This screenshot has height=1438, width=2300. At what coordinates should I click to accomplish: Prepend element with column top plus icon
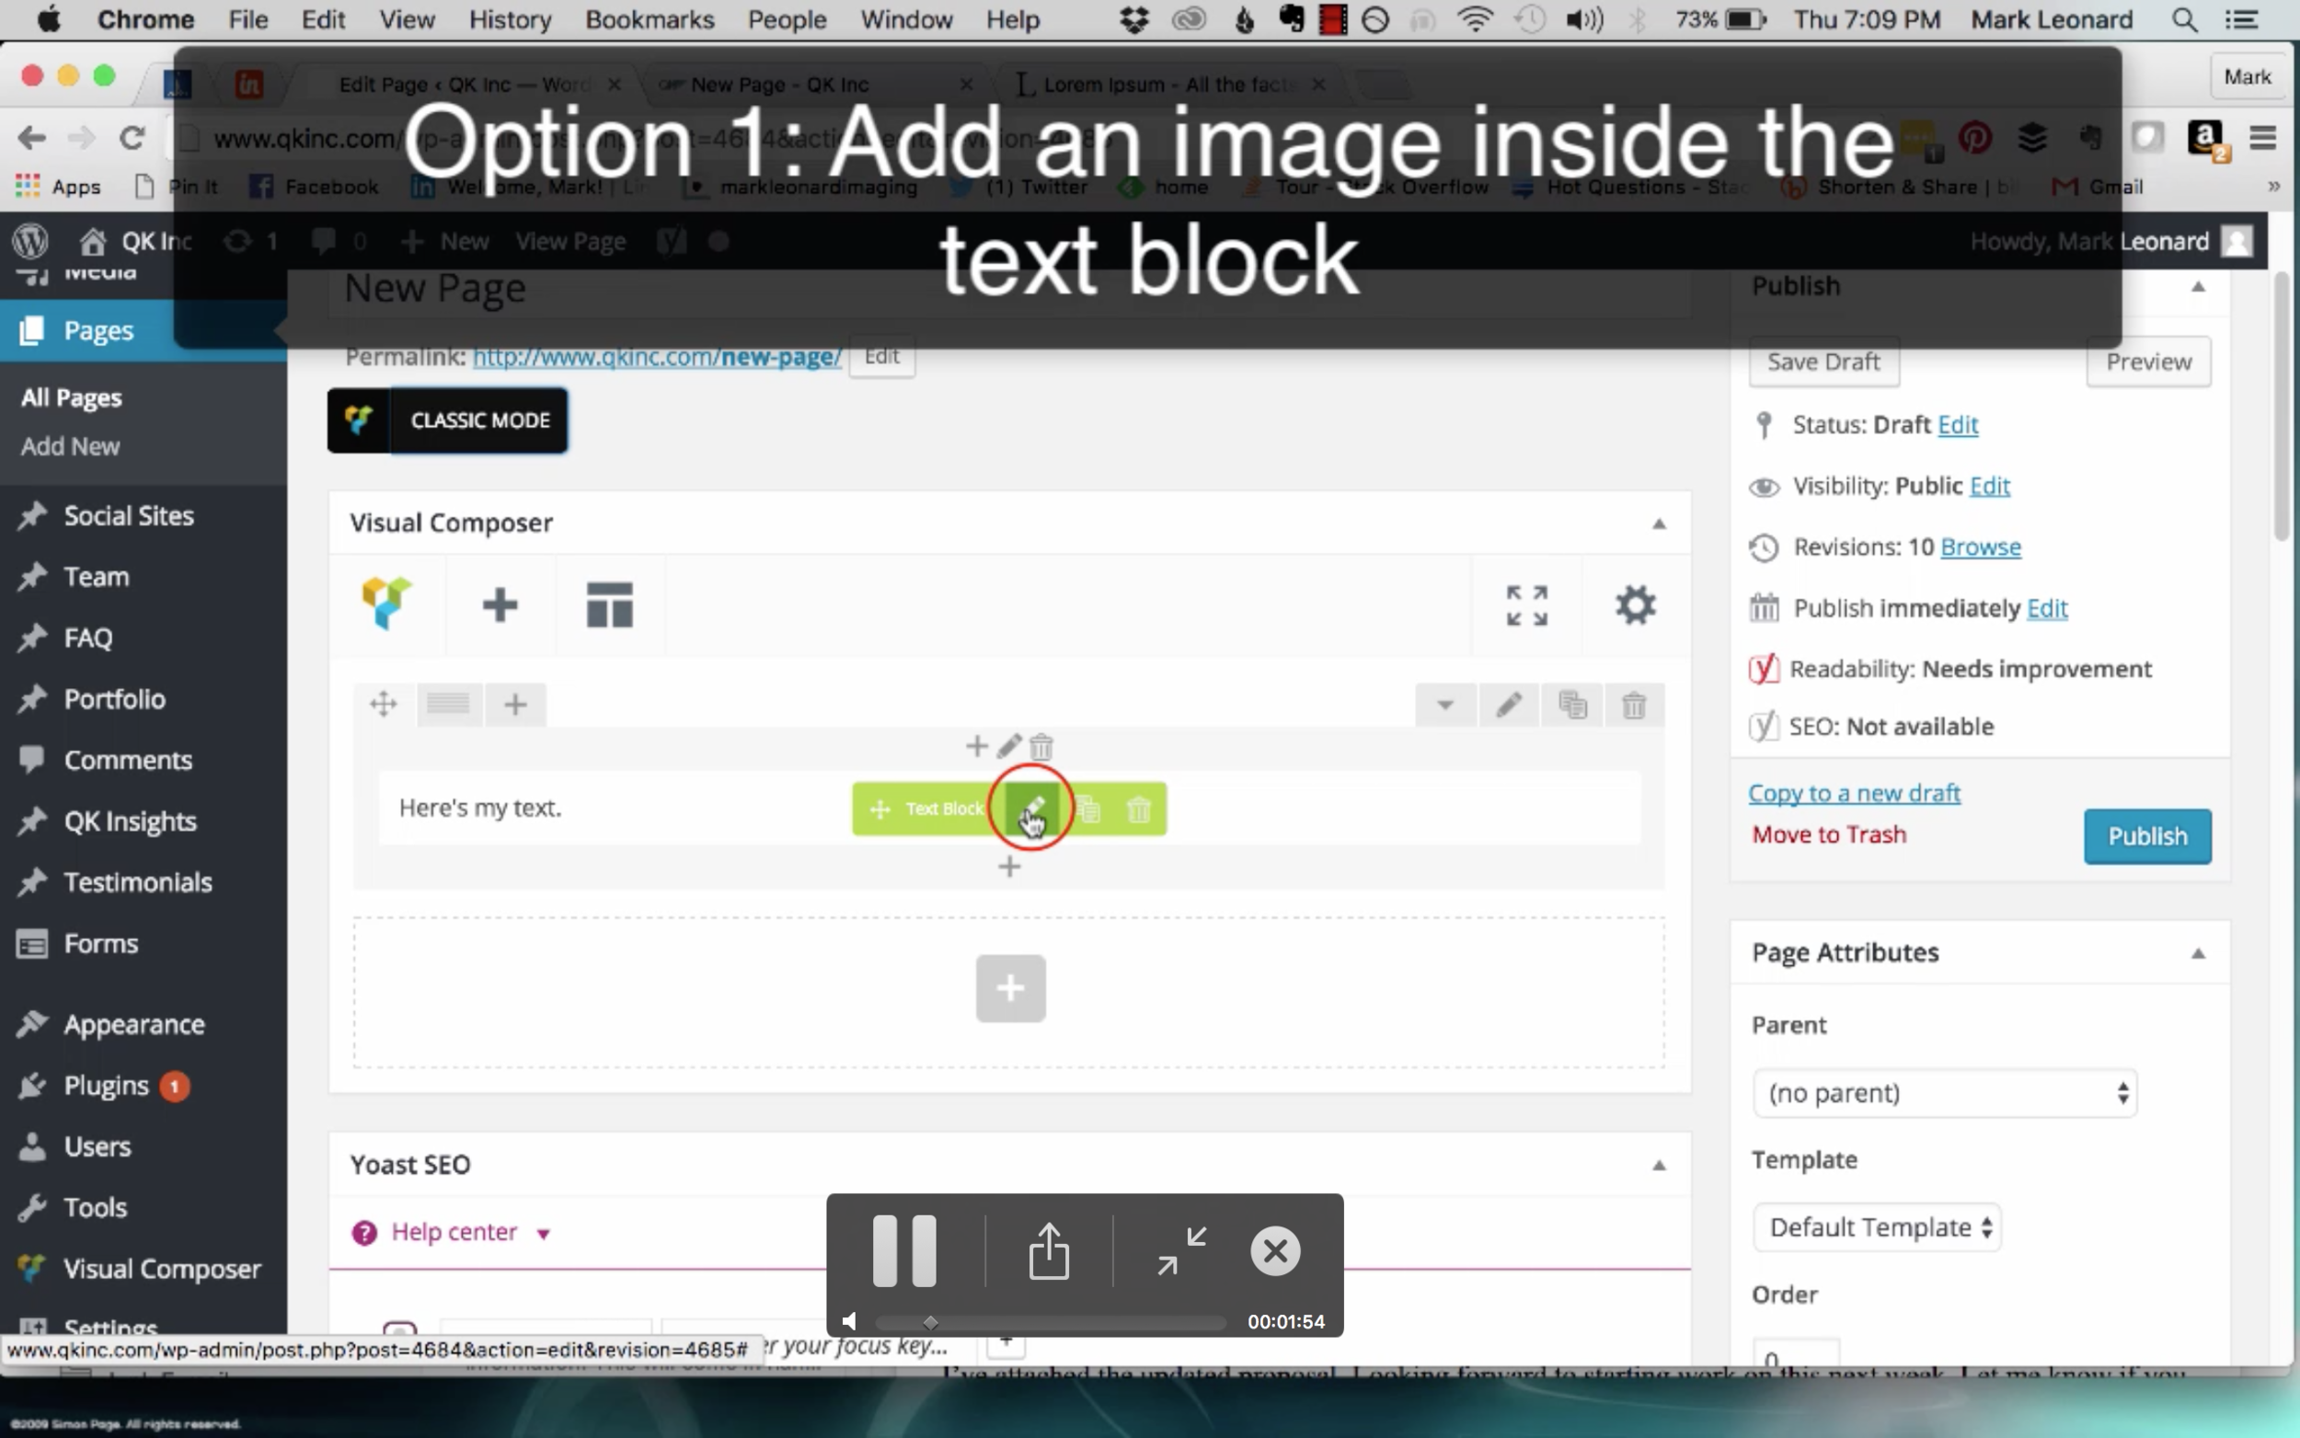point(975,746)
